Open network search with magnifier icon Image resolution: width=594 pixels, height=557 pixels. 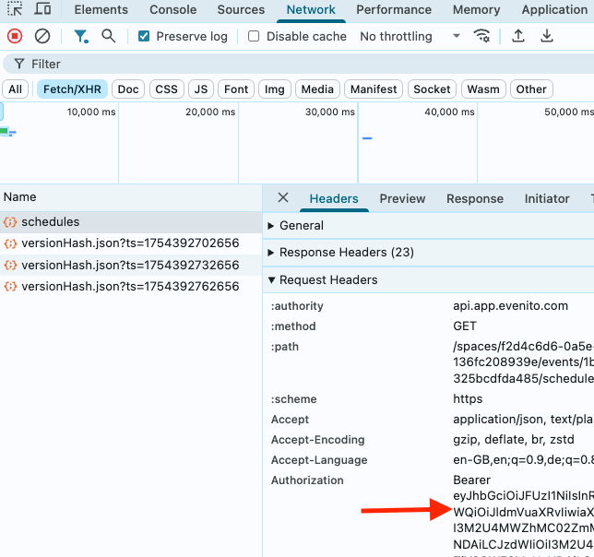(109, 36)
